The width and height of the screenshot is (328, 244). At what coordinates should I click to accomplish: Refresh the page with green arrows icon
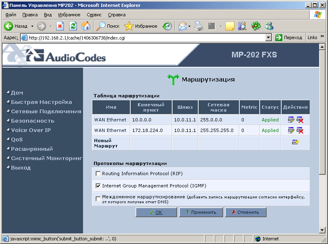pos(73,26)
